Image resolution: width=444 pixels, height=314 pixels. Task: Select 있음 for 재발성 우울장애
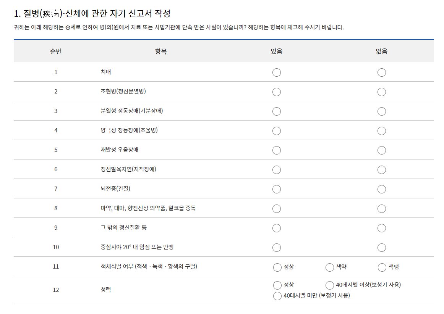coord(277,150)
